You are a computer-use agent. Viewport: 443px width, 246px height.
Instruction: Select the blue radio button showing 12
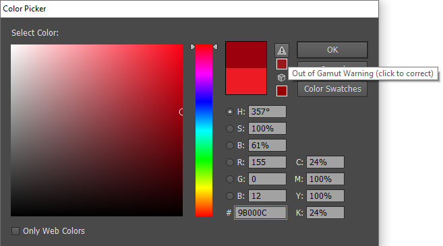tap(230, 196)
